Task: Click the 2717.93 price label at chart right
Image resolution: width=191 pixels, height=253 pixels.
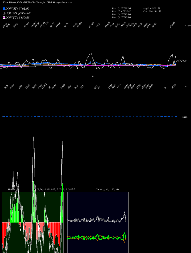Action: coord(181,61)
